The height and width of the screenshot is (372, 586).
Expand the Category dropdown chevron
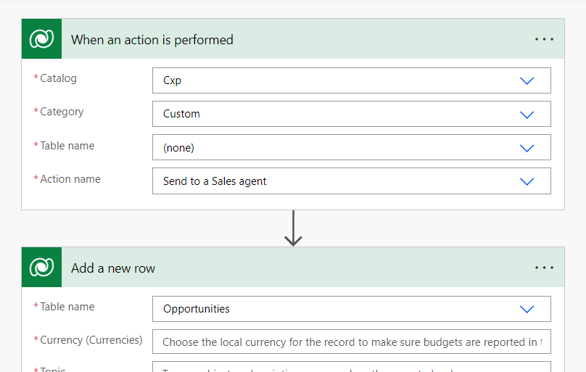coord(527,114)
